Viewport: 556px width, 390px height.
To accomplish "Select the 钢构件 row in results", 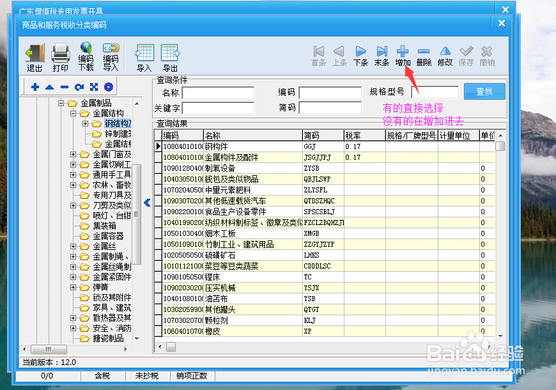I will click(x=325, y=146).
